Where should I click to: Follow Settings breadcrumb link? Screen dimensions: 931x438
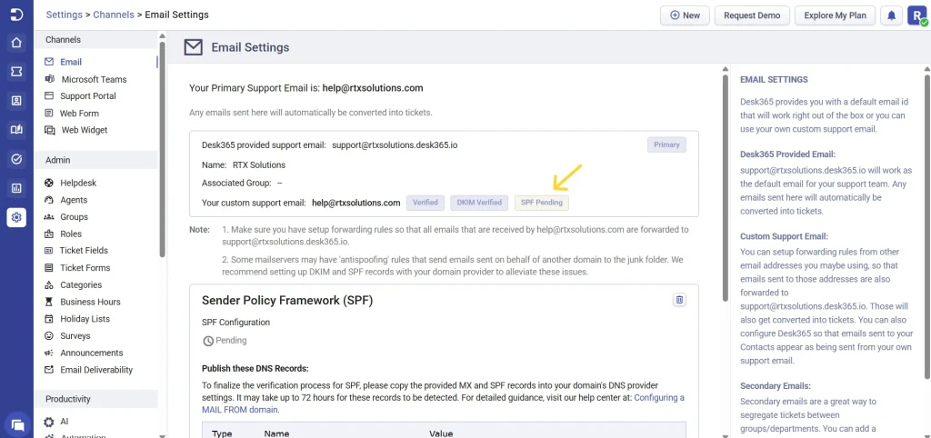pos(64,15)
